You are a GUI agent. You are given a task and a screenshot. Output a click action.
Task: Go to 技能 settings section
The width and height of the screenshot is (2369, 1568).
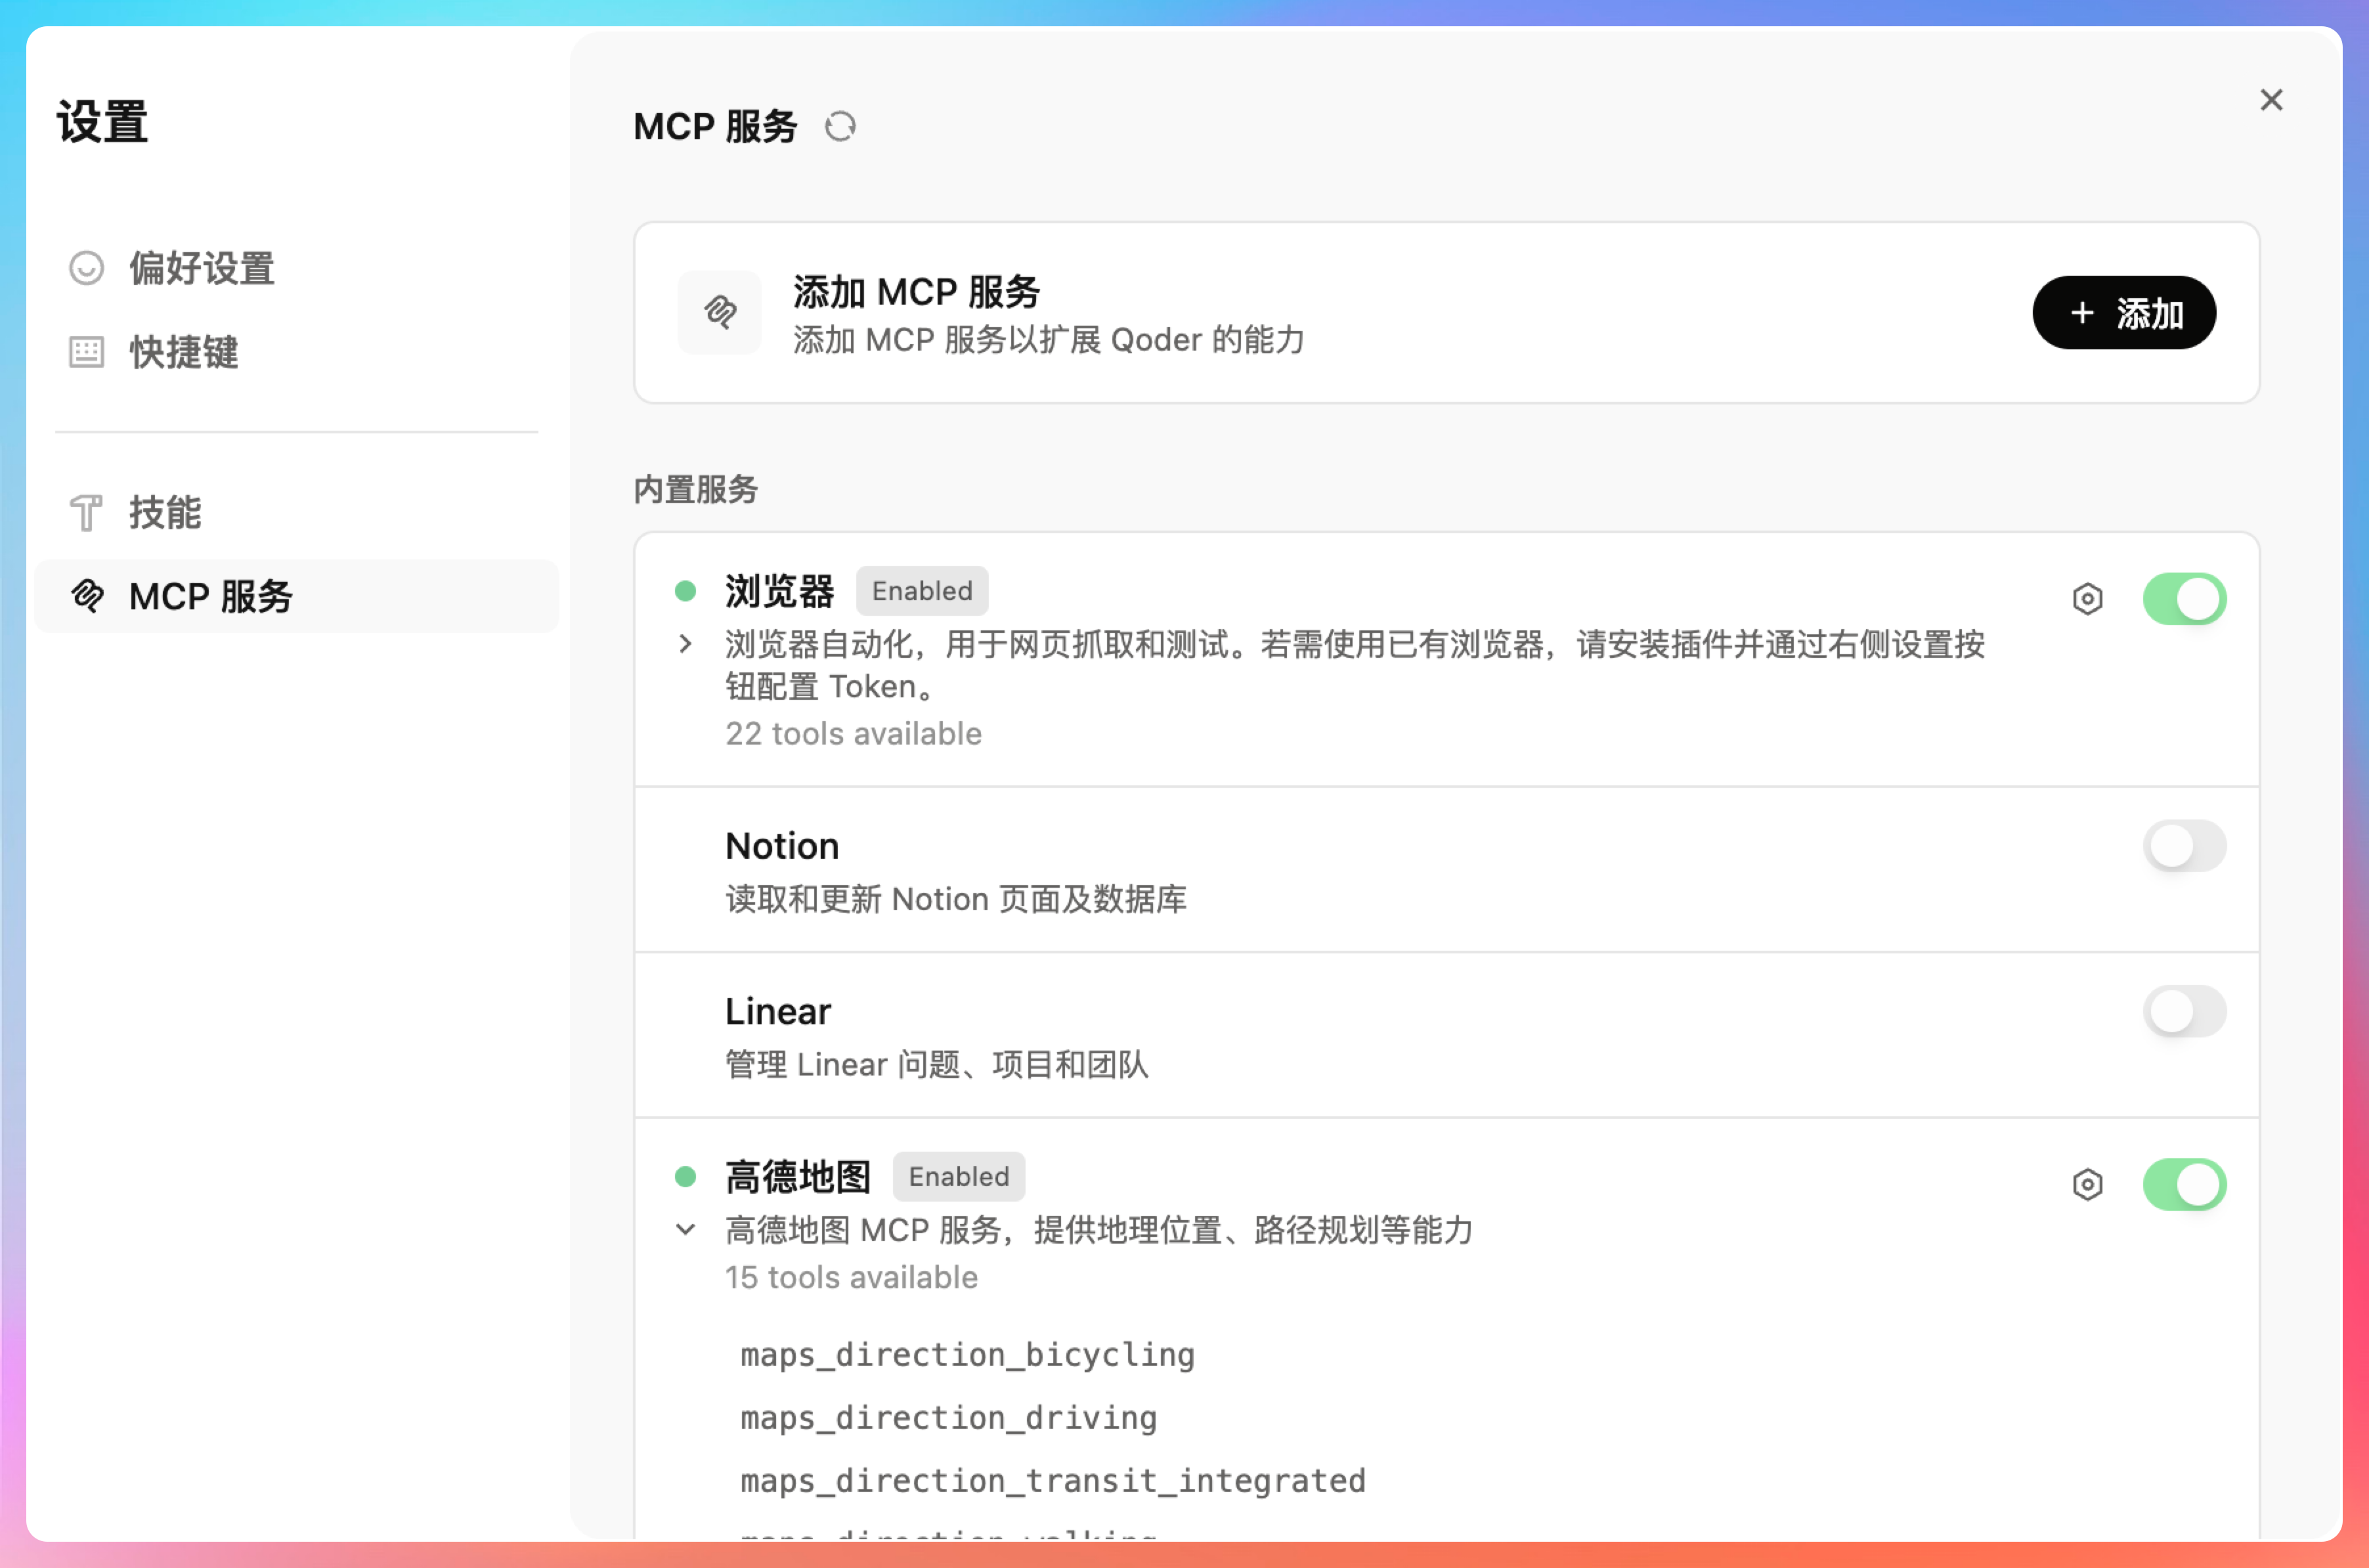165,513
